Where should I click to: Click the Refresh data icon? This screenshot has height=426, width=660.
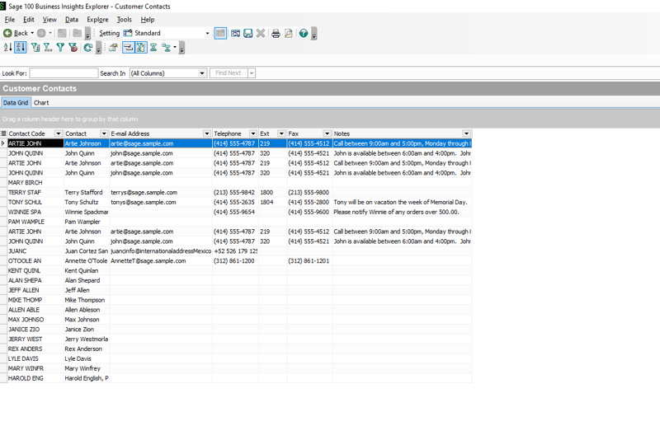point(87,48)
